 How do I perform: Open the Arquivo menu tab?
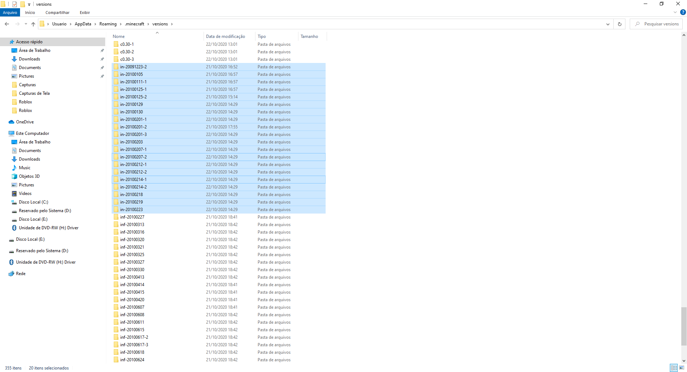10,13
